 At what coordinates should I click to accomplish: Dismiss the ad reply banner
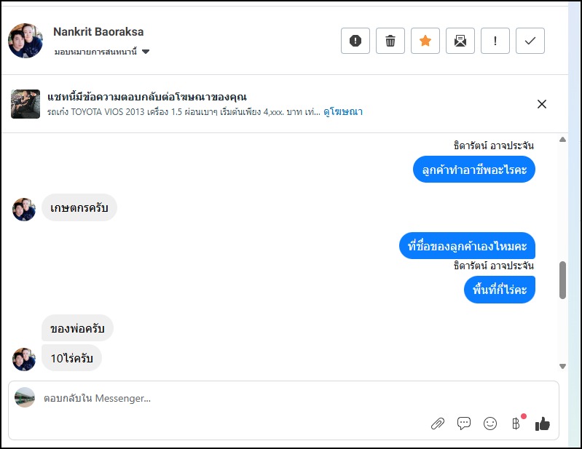tap(542, 104)
